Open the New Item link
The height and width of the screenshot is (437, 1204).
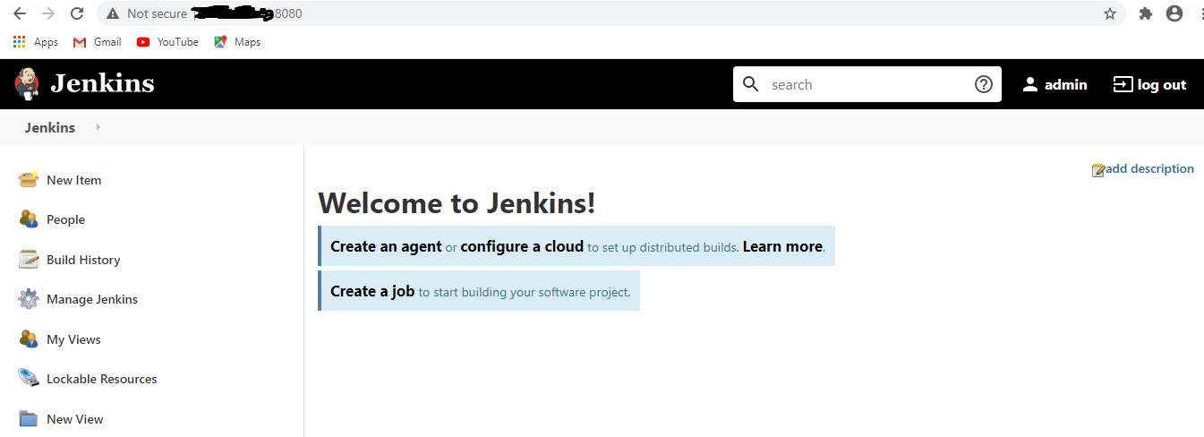click(73, 180)
